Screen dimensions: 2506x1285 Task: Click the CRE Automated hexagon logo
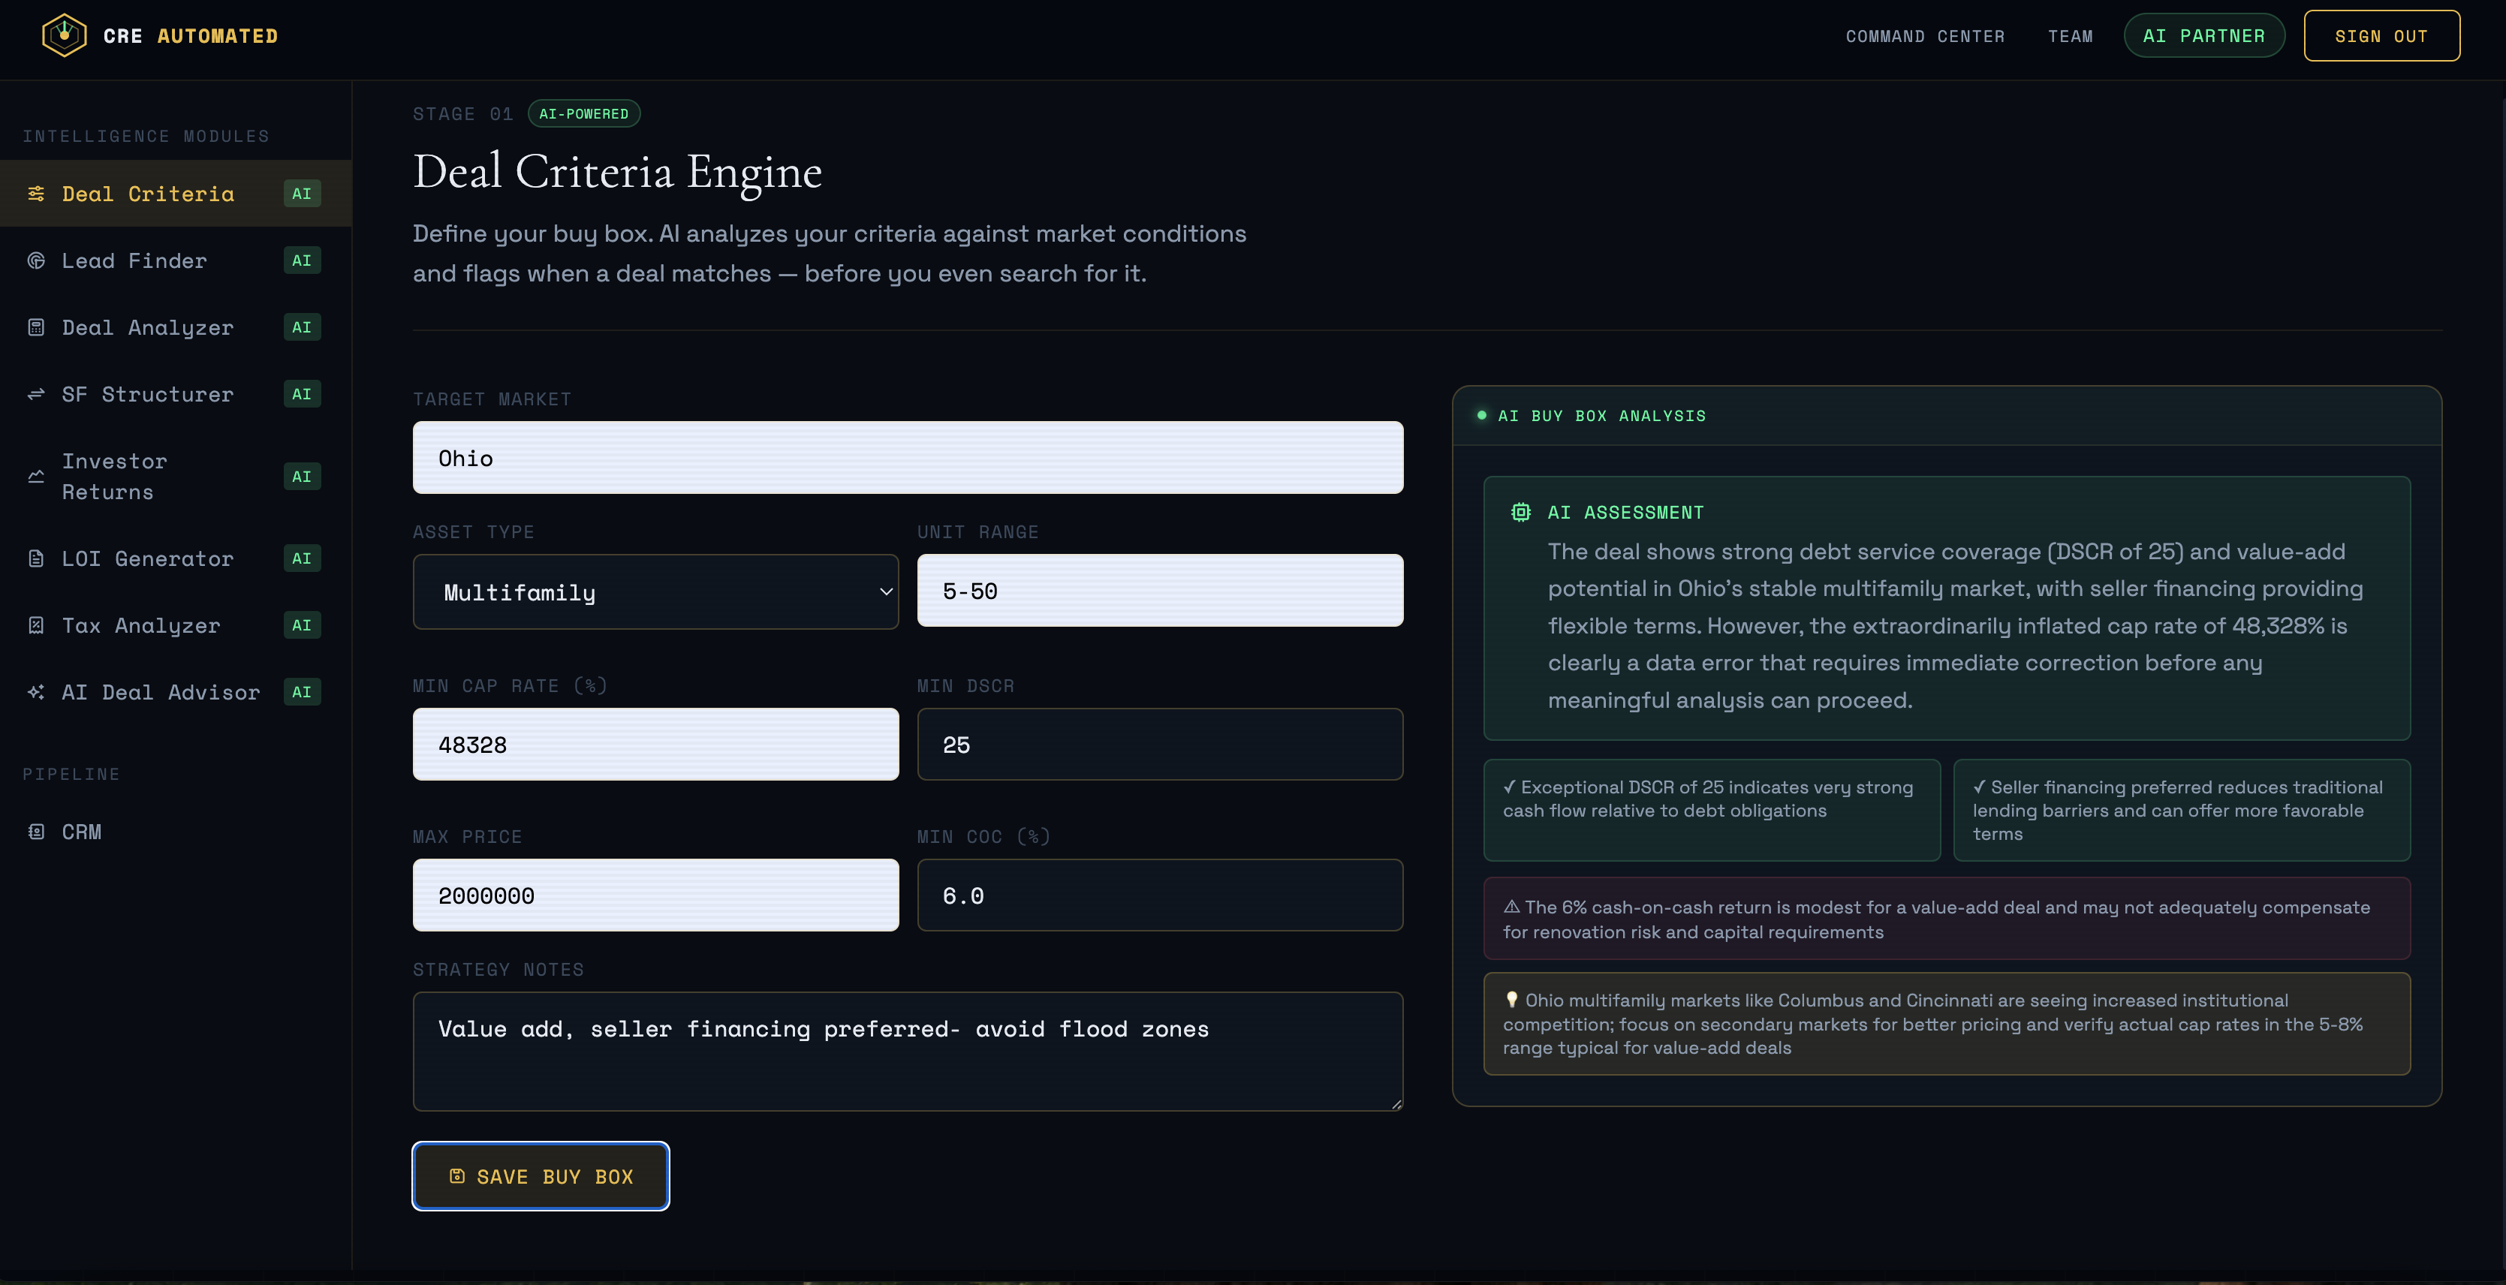point(65,36)
